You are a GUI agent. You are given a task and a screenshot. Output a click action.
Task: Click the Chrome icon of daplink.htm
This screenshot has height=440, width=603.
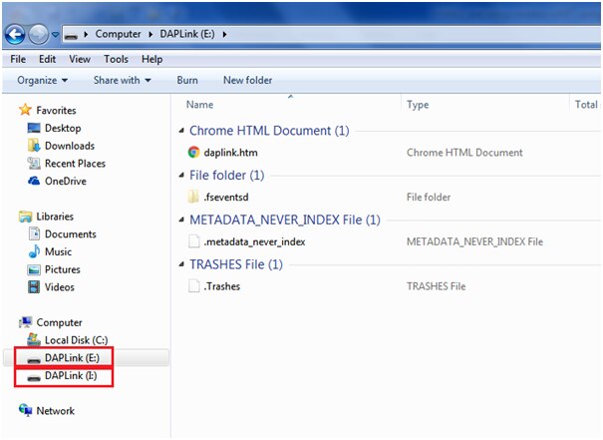pos(193,153)
